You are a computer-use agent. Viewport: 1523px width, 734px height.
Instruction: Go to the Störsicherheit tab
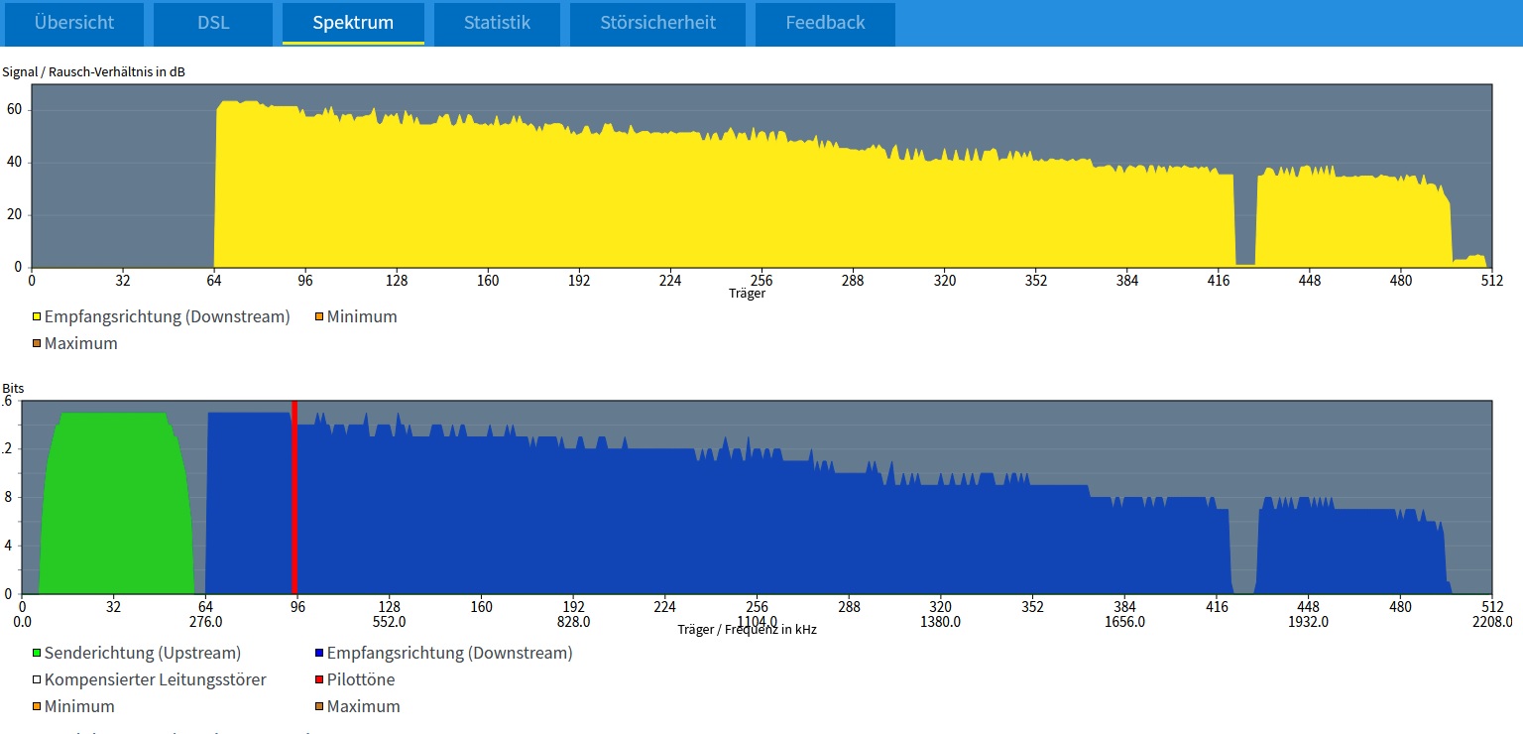pos(657,23)
